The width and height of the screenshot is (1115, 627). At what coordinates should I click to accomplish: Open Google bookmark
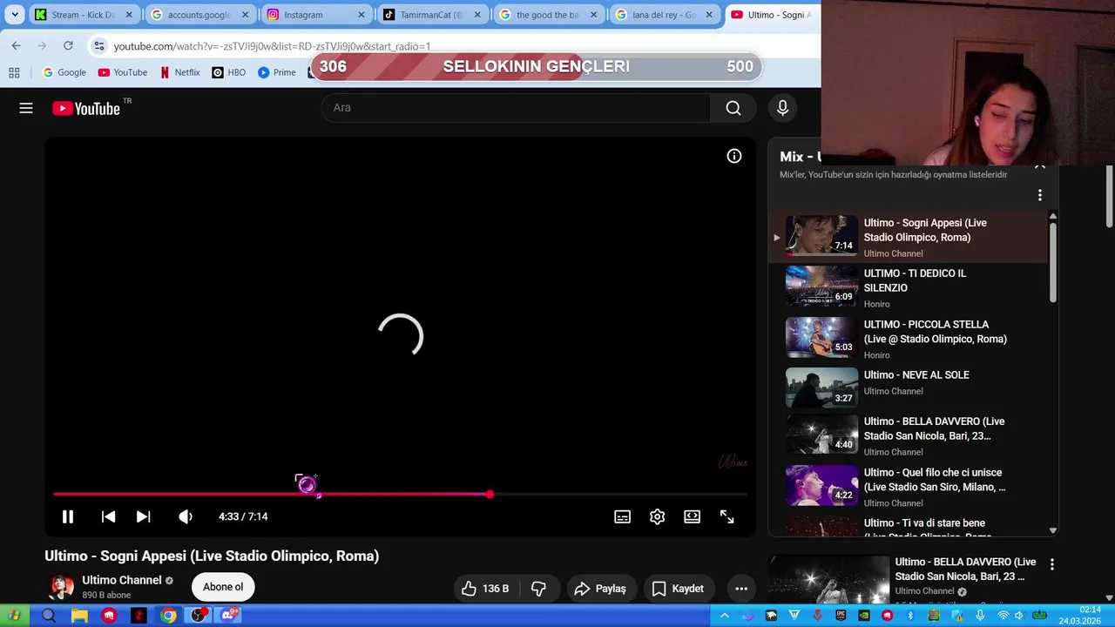click(64, 72)
